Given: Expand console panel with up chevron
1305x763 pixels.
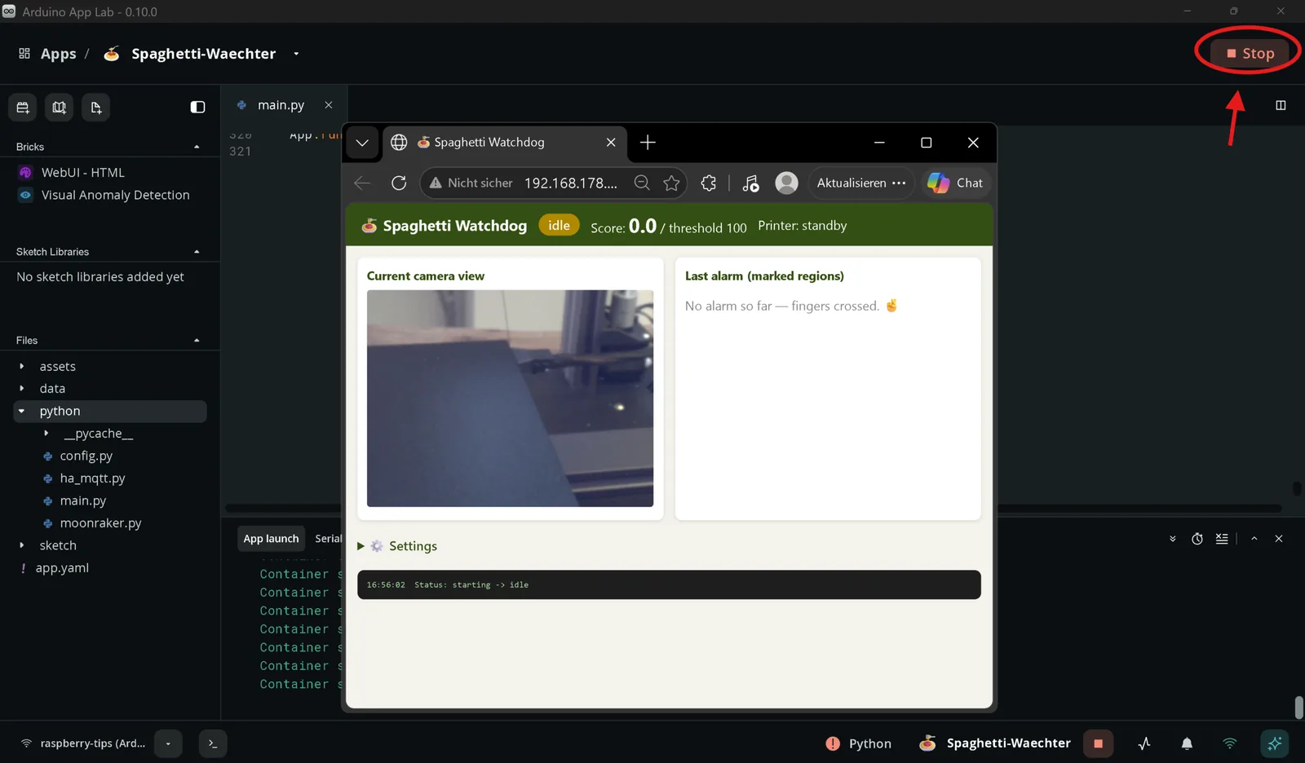Looking at the screenshot, I should pyautogui.click(x=1254, y=539).
